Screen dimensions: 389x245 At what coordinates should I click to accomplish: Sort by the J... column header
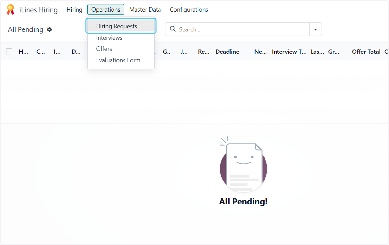(184, 52)
